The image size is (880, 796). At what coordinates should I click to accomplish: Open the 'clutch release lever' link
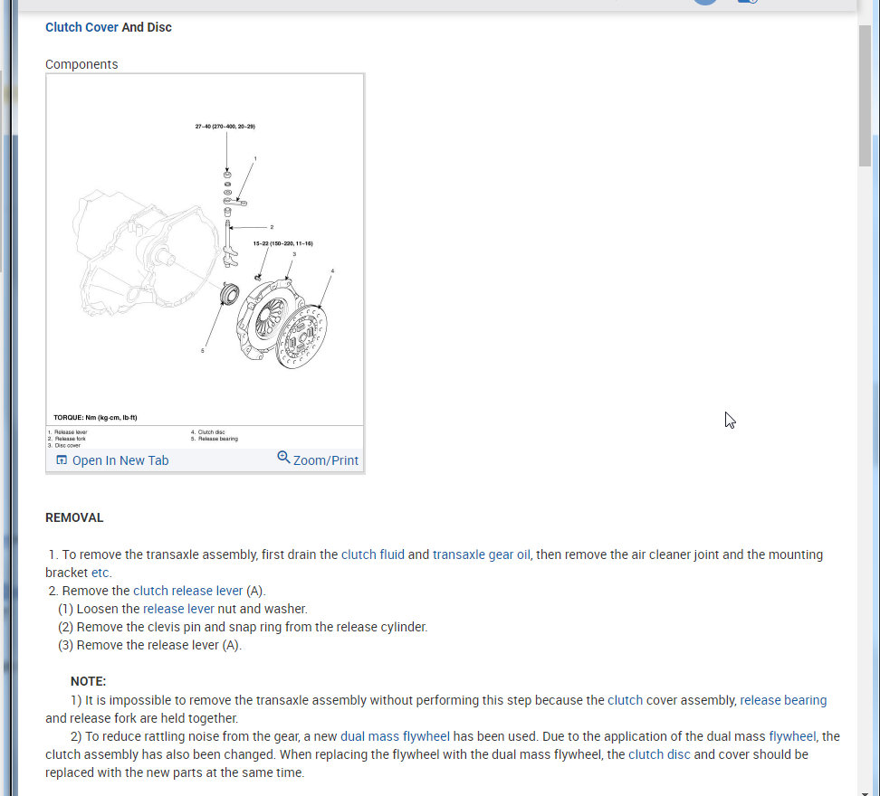[x=188, y=591]
